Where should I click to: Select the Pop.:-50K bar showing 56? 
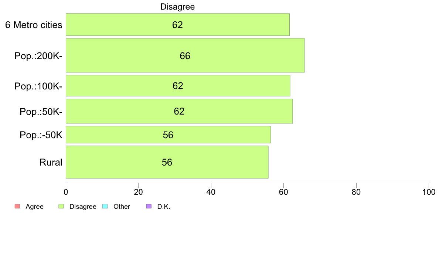(x=168, y=135)
